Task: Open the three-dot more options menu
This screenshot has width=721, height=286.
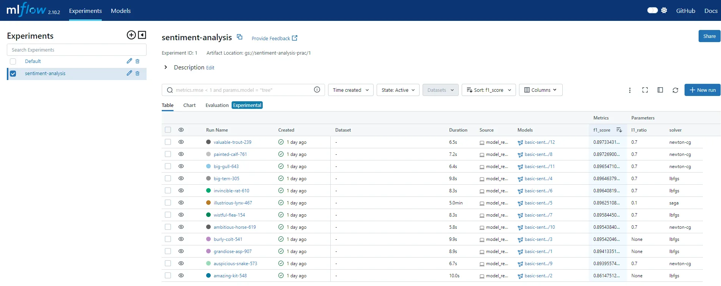Action: (x=629, y=90)
